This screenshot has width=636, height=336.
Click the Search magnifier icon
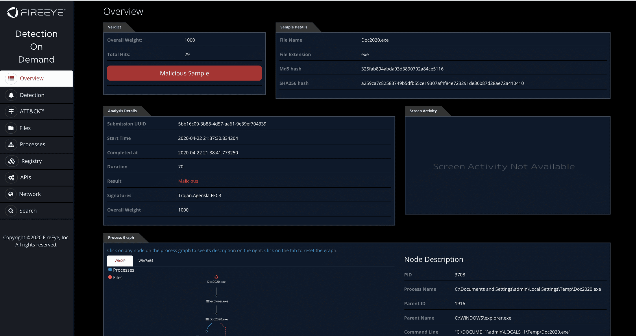tap(11, 210)
